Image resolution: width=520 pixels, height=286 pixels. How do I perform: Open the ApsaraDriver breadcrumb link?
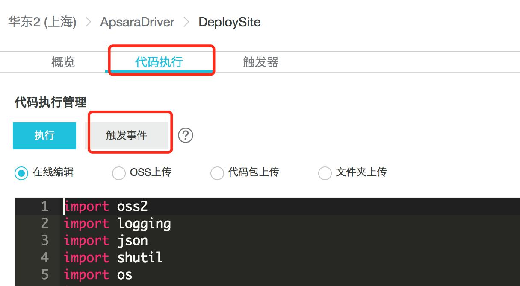click(137, 22)
